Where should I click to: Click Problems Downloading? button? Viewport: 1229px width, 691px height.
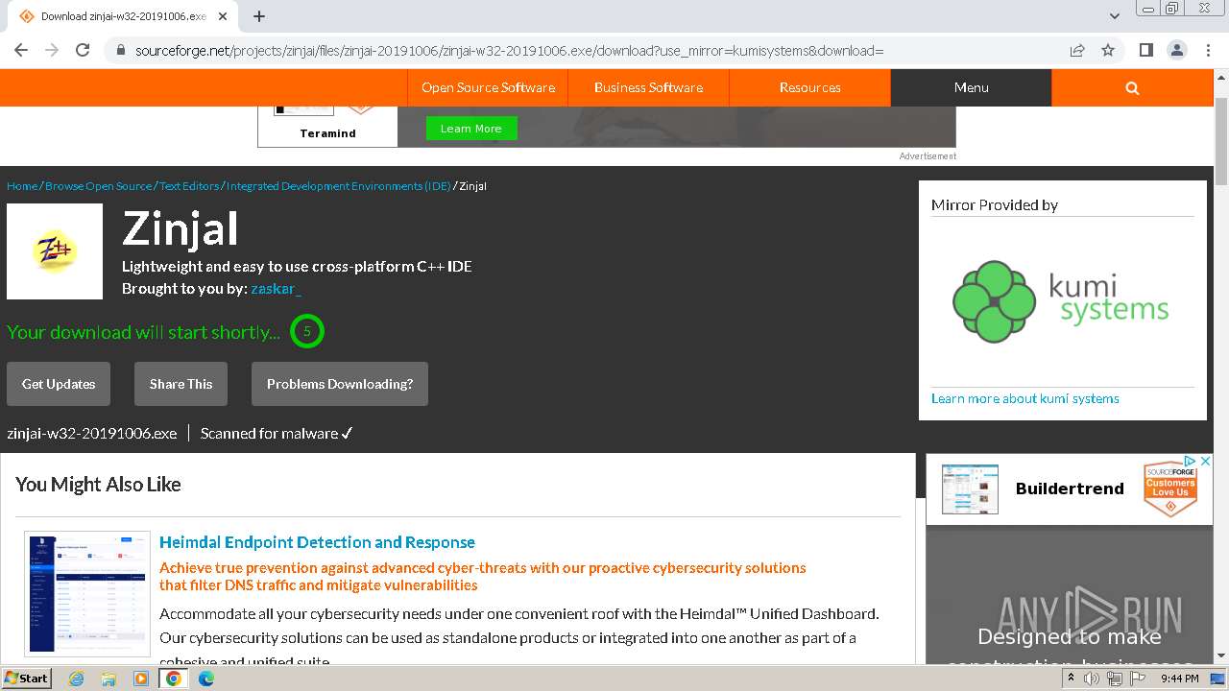tap(340, 384)
